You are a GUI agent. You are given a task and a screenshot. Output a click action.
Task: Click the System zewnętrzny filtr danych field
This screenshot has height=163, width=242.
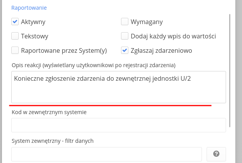point(107,154)
